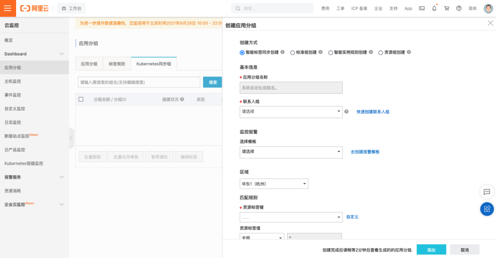Click the user avatar picture

(488, 9)
